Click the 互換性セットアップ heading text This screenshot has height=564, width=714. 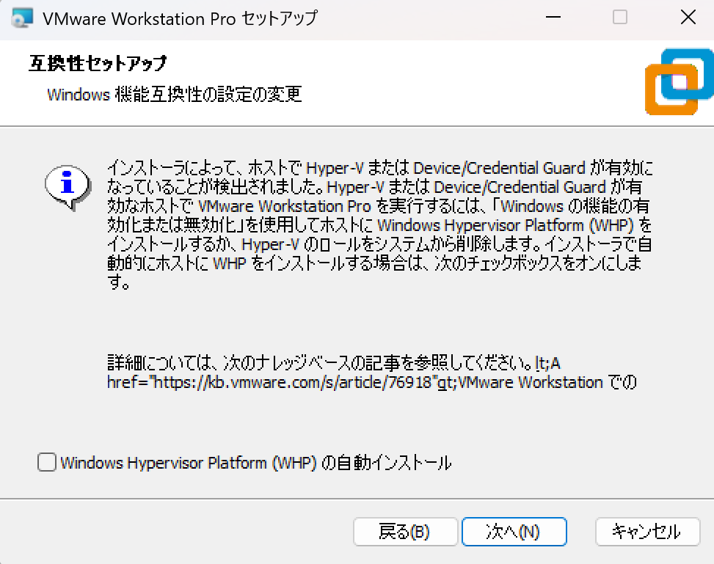pyautogui.click(x=98, y=63)
